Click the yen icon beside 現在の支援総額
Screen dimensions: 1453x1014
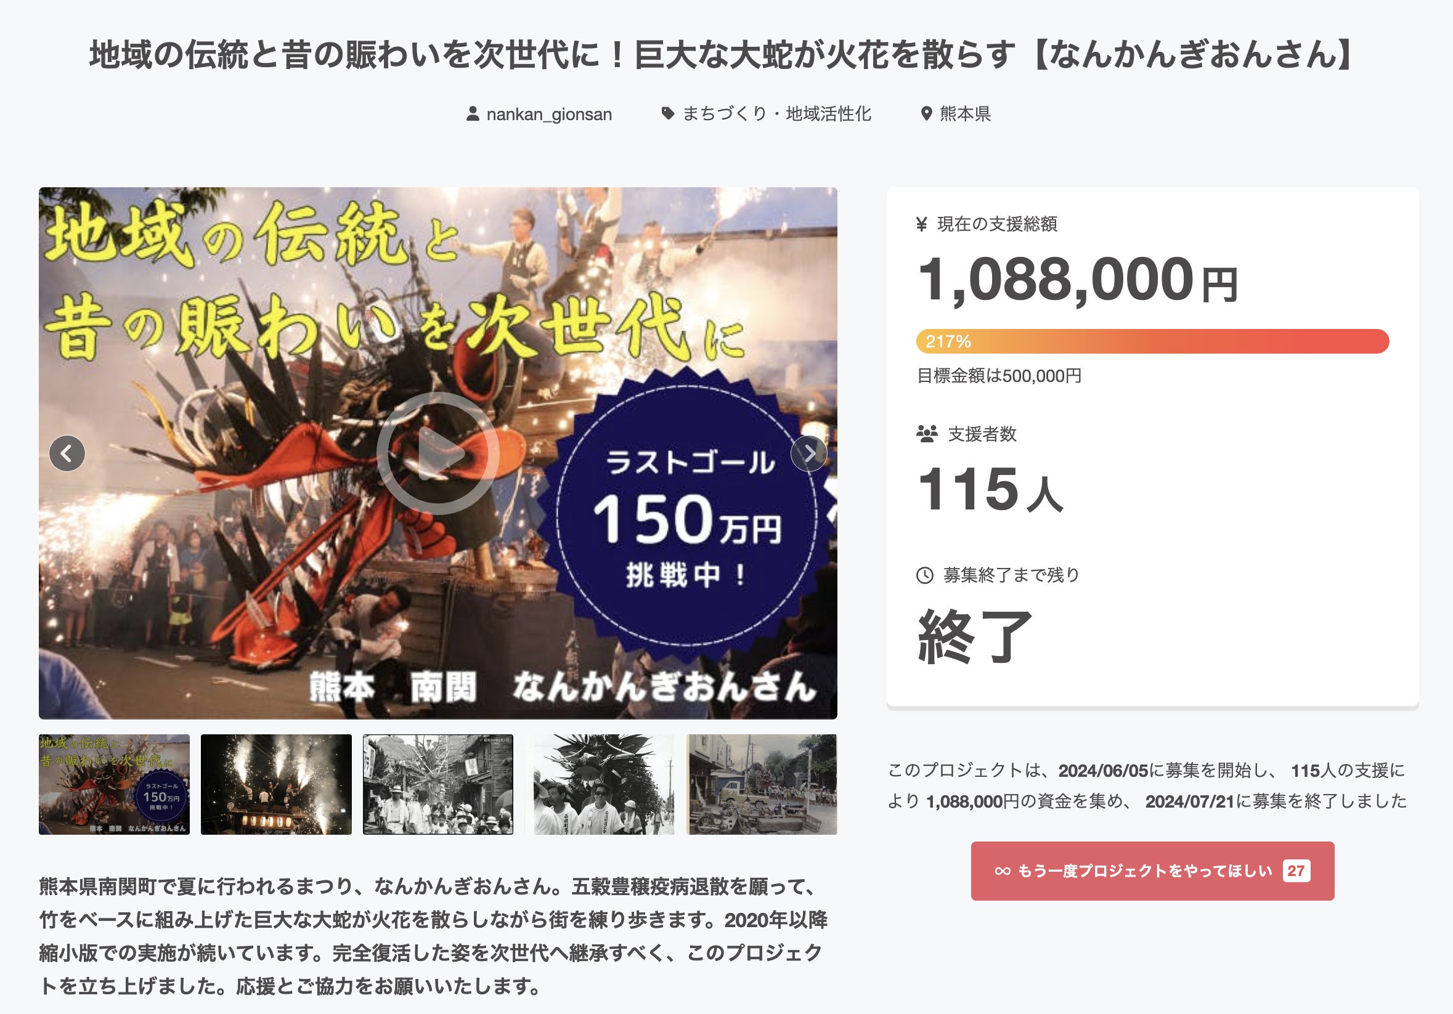coord(921,224)
